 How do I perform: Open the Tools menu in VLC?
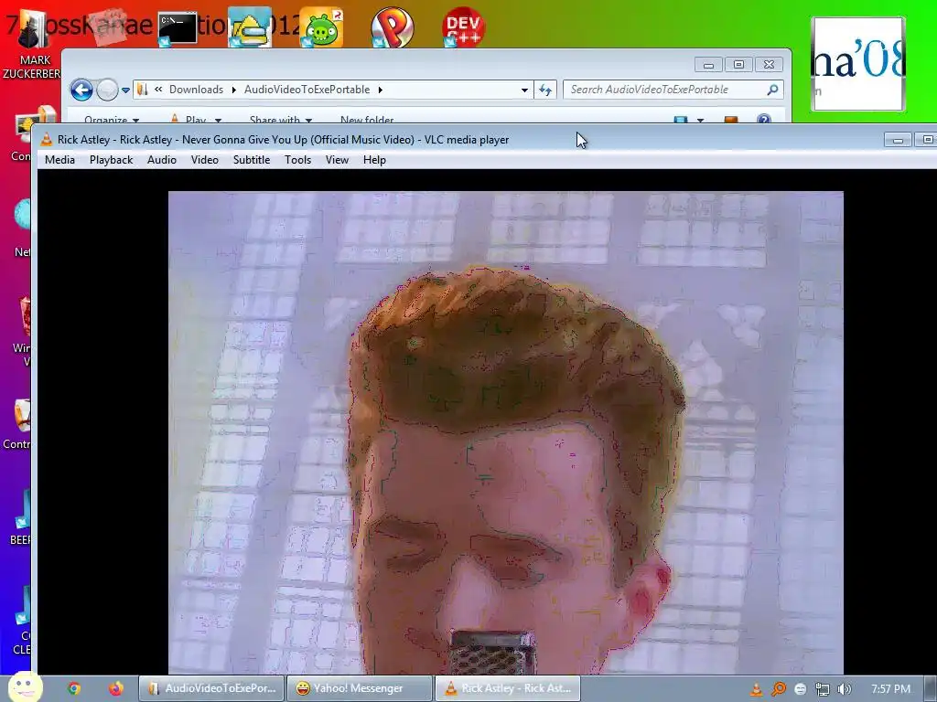297,160
